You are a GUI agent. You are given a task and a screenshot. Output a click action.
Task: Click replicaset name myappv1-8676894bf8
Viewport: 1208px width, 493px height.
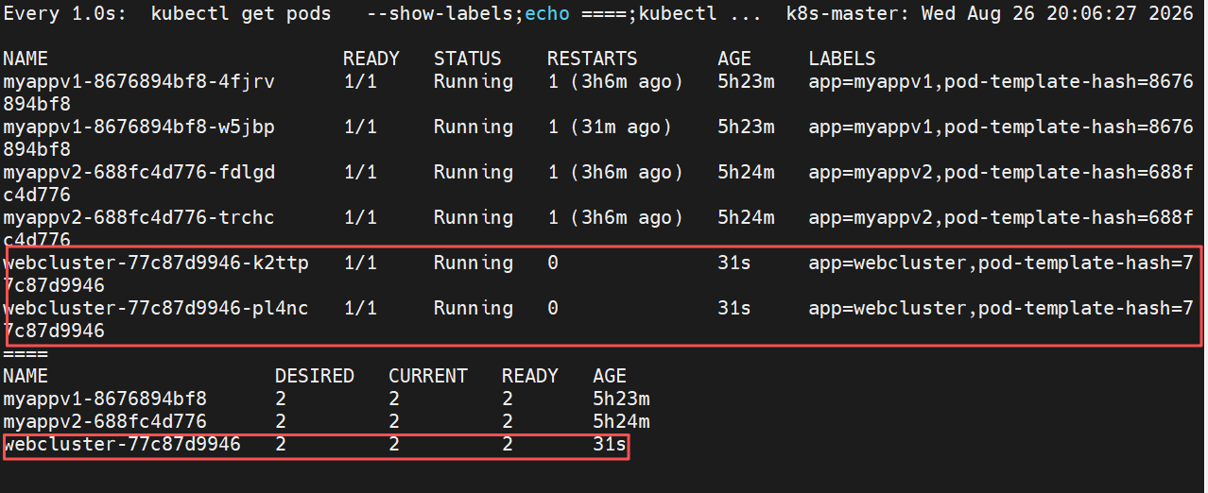(x=105, y=399)
